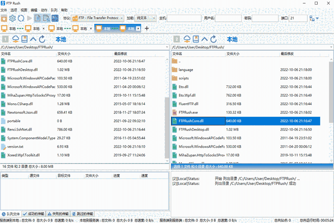Image resolution: width=334 pixels, height=223 pixels.
Task: Click the reconnect arrows toolbar icon
Action: coord(21,18)
